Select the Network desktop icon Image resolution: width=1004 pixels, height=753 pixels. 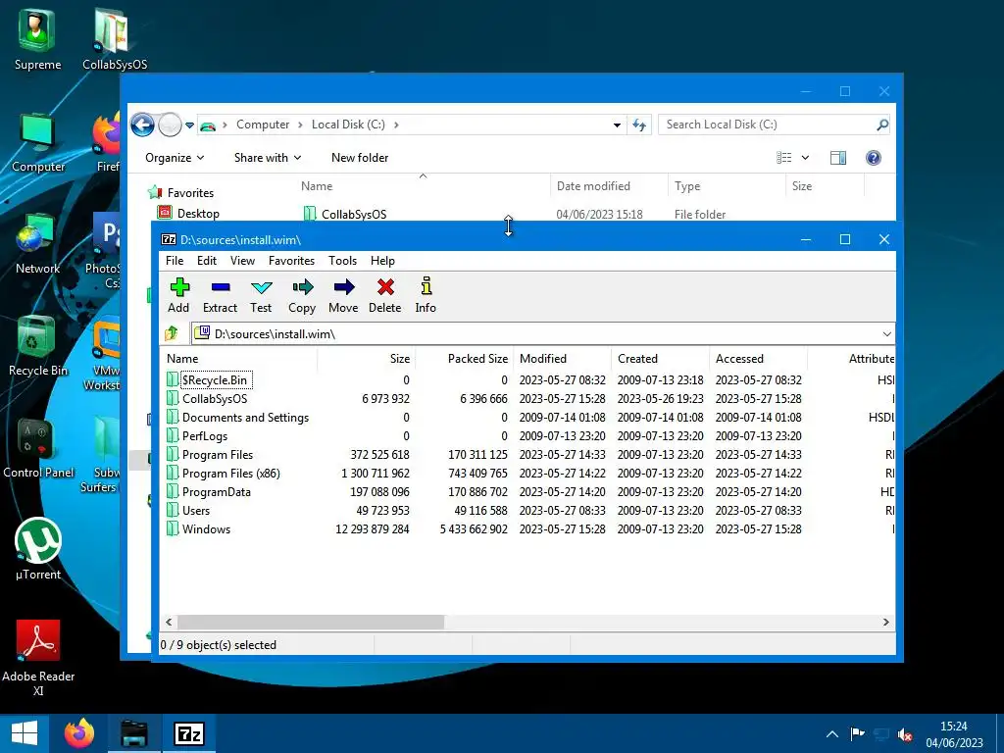(38, 244)
